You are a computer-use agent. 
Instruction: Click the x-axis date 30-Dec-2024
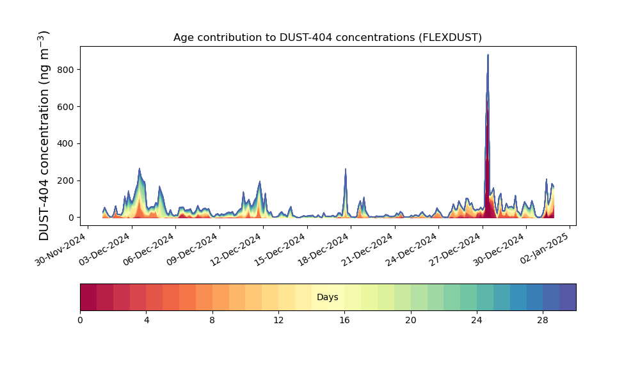pyautogui.click(x=499, y=249)
